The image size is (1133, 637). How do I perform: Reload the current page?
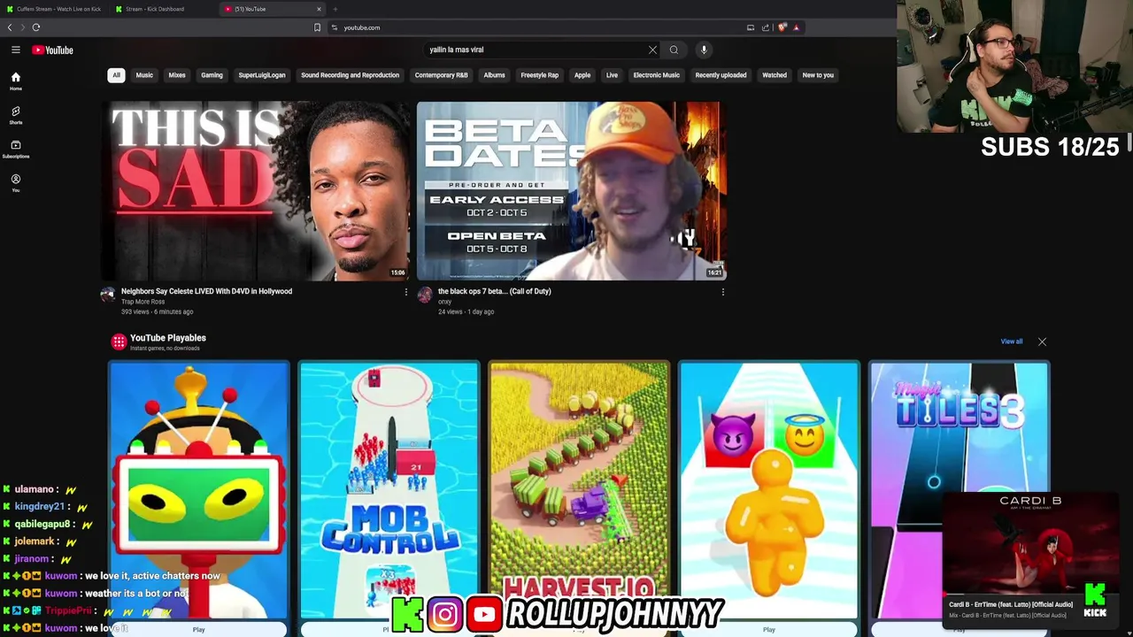coord(36,27)
